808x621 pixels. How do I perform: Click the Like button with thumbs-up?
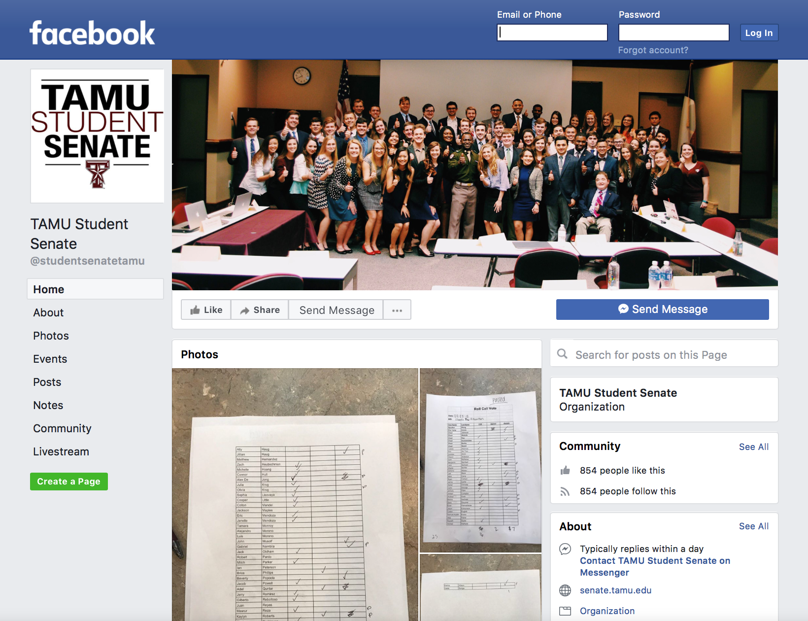(206, 310)
